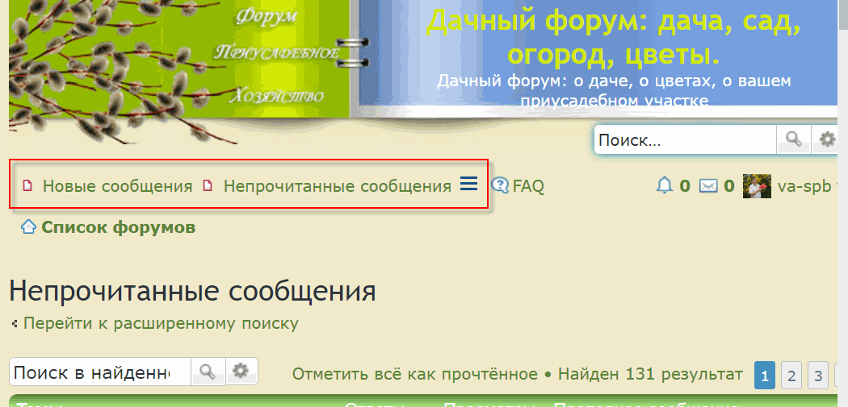This screenshot has height=407, width=848.
Task: Click the magnifier button beside the top search box
Action: coord(794,140)
